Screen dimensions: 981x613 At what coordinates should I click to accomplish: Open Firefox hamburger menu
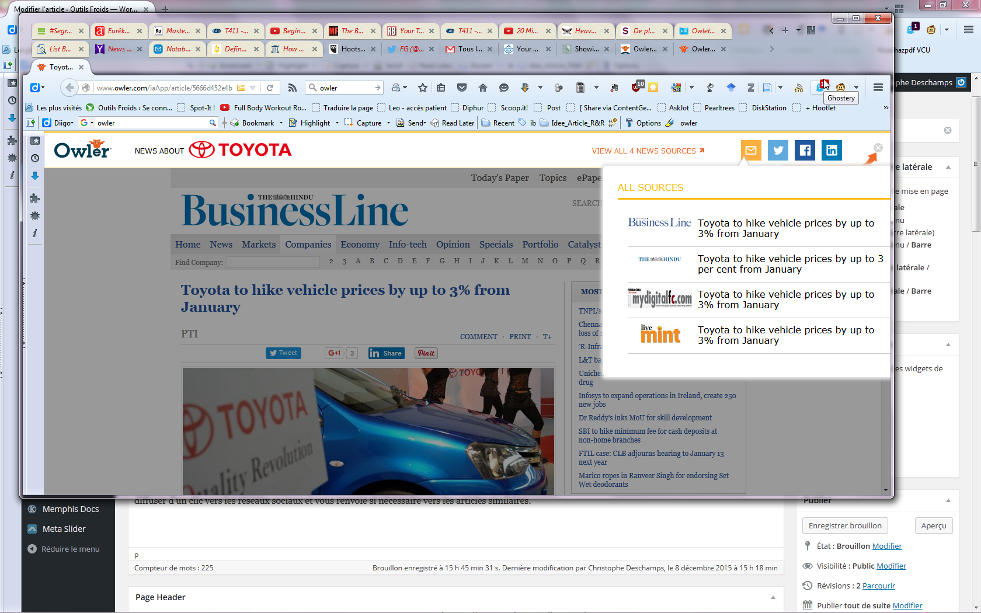(x=878, y=88)
